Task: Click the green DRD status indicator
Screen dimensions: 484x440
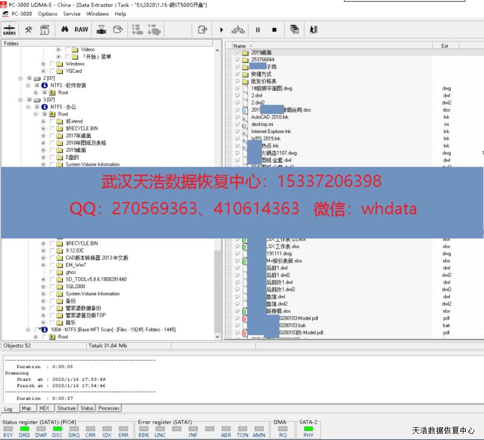Action: [x=25, y=429]
